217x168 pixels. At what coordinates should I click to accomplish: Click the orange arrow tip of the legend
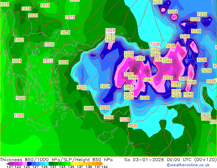[102, 164]
